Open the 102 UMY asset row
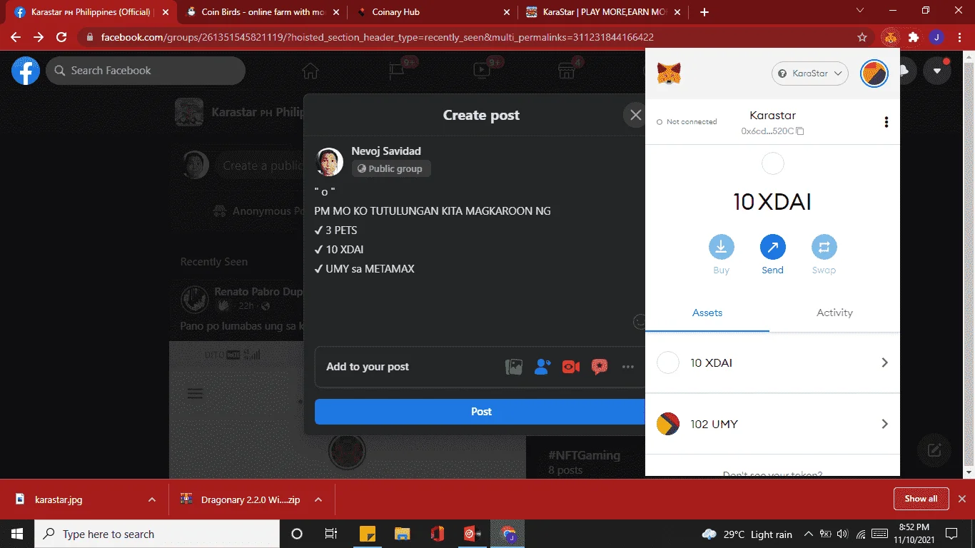Image resolution: width=975 pixels, height=548 pixels. point(772,424)
